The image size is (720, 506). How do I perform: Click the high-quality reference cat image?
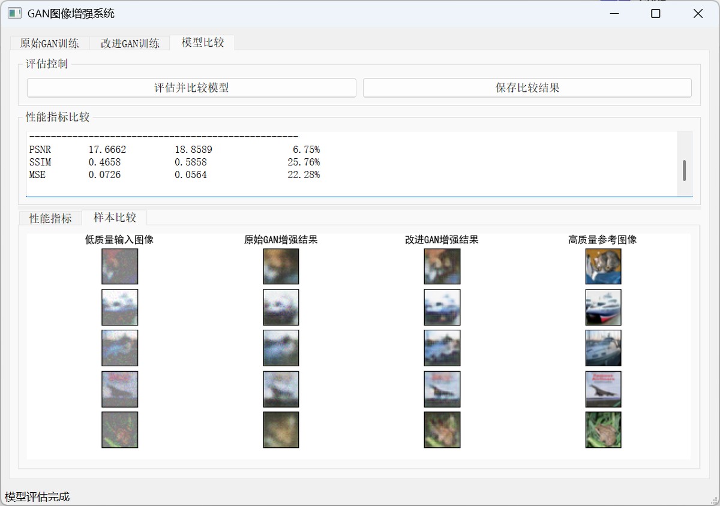603,266
